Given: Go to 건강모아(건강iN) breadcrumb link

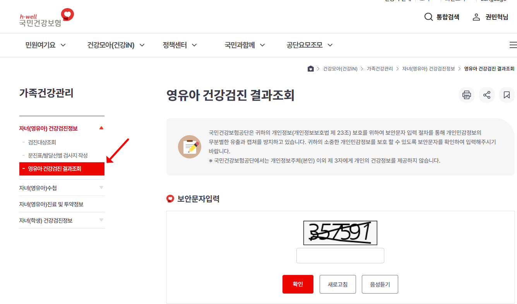Looking at the screenshot, I should pos(340,69).
